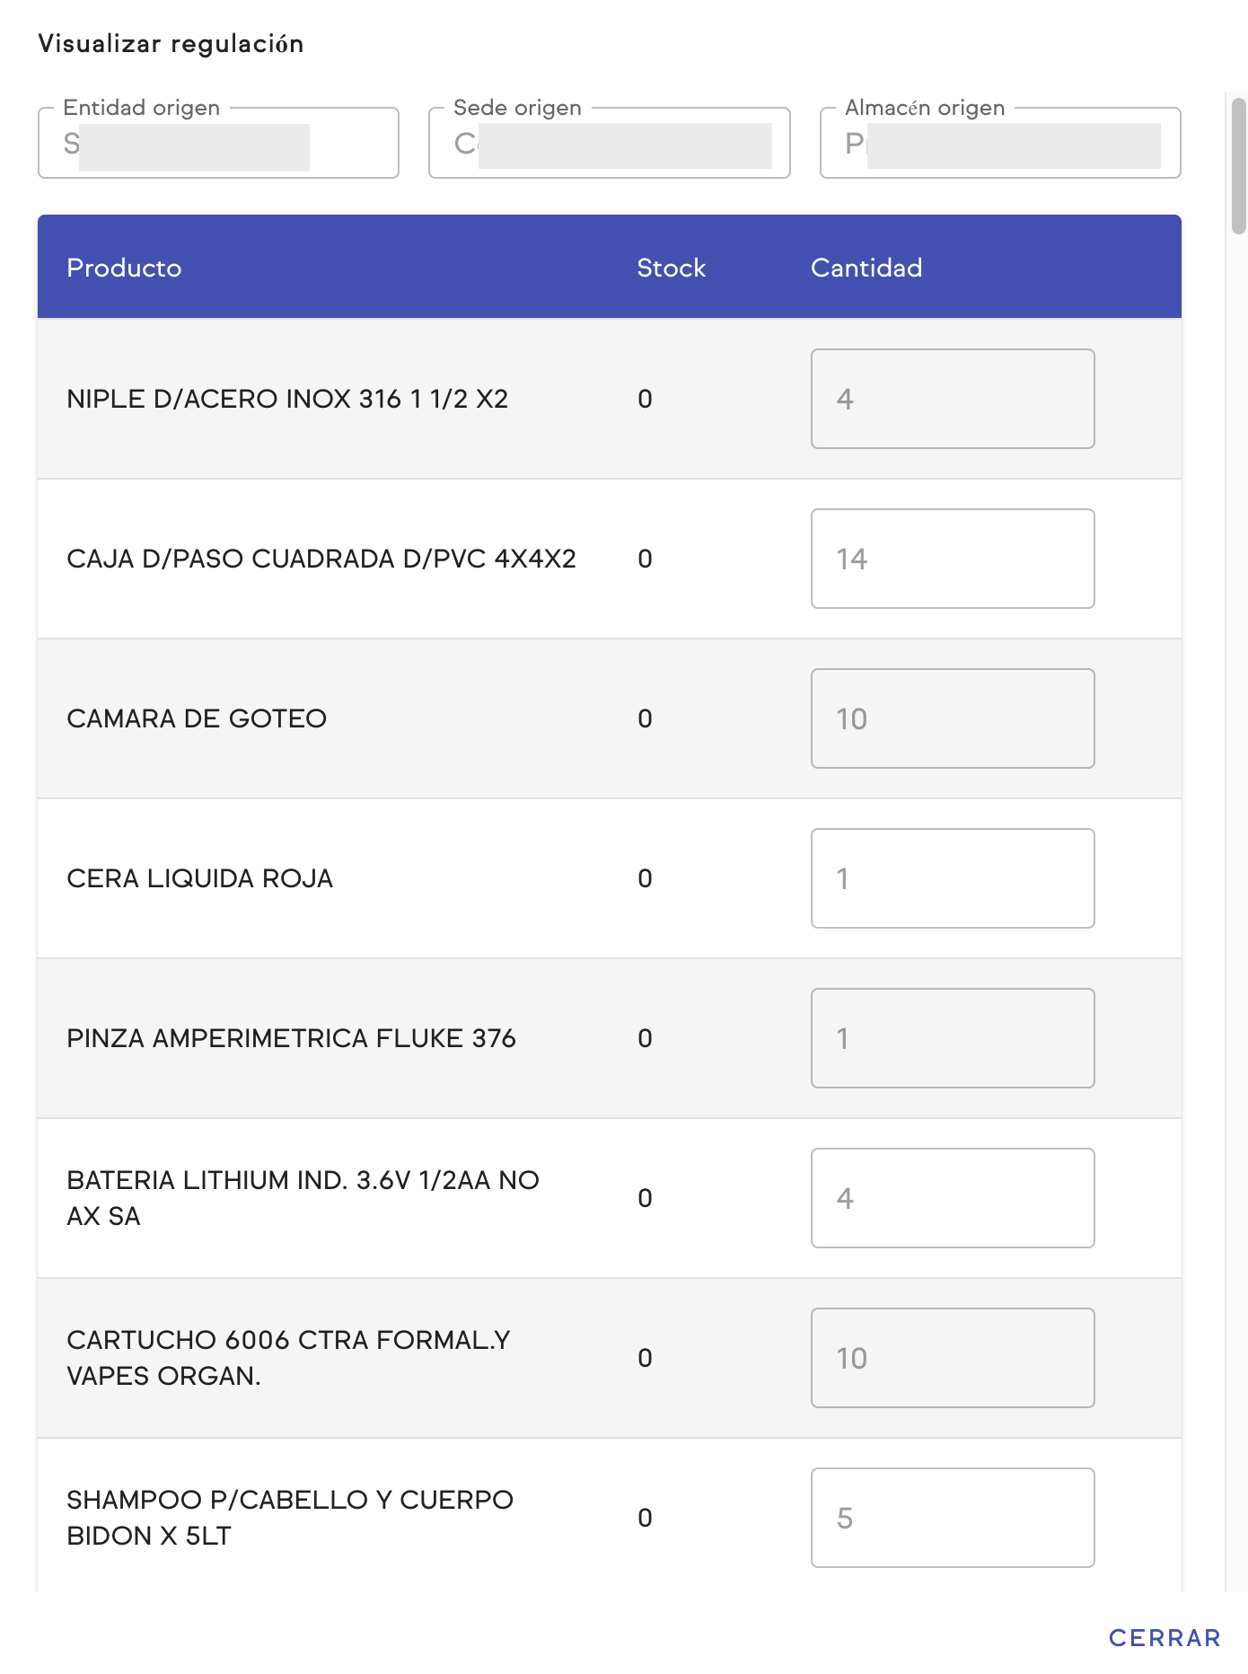The height and width of the screenshot is (1674, 1248).
Task: Click quantity field for NIPLE D/ACERO INOX
Action: pyautogui.click(x=952, y=399)
